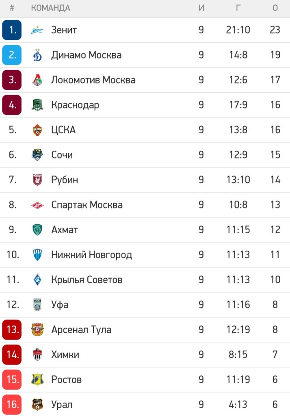Open the Нижний Новгород team link
The height and width of the screenshot is (416, 290).
[x=91, y=255]
